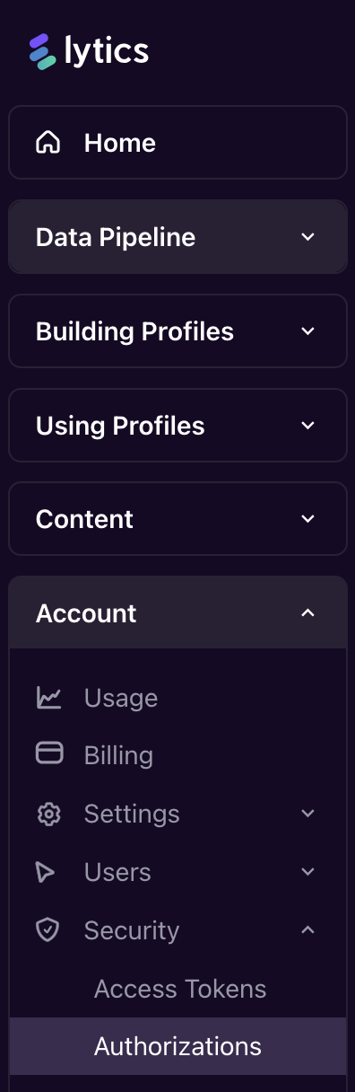This screenshot has height=1092, width=355.
Task: Expand Data Pipeline section chevron
Action: [x=307, y=237]
